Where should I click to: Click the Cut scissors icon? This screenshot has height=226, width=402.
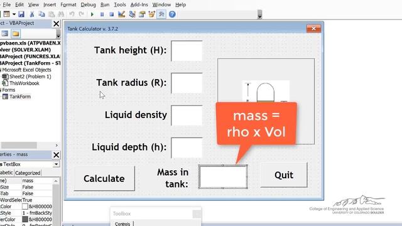pos(32,14)
